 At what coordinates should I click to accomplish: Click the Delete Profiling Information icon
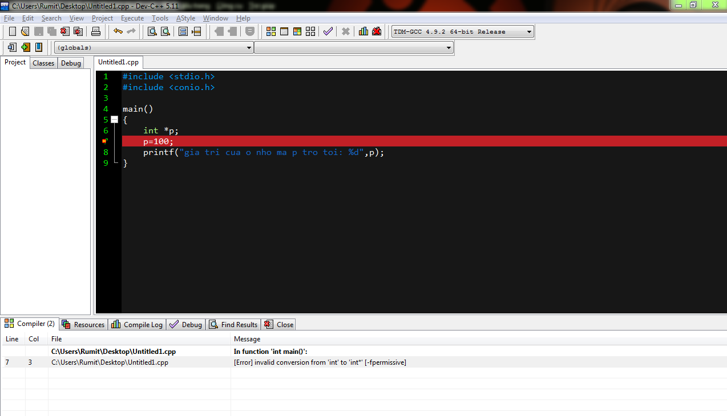click(x=377, y=31)
